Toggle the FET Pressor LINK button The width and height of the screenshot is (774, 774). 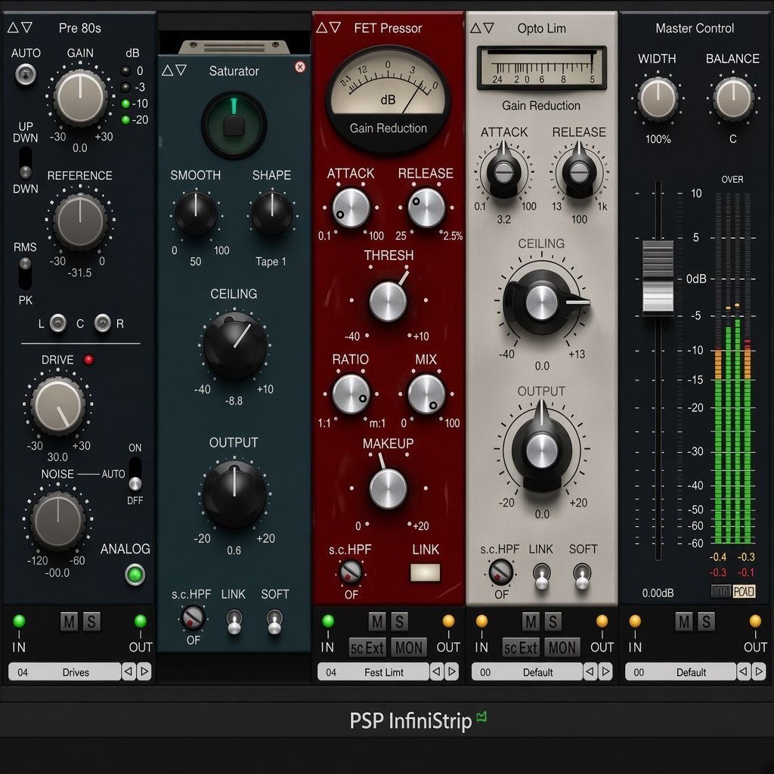pos(426,573)
